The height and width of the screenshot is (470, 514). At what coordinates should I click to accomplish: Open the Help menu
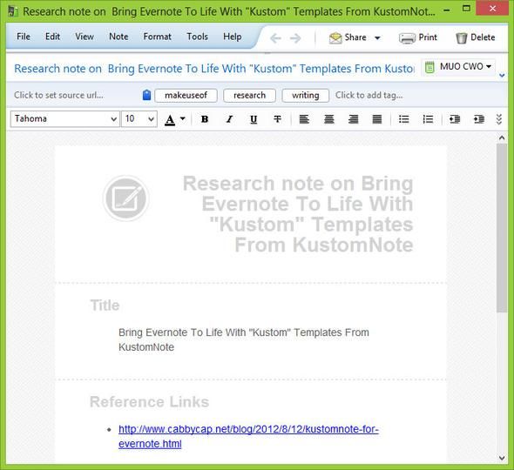tap(233, 37)
